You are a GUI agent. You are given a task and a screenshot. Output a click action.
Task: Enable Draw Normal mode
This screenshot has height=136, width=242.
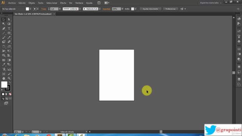coord(3,99)
